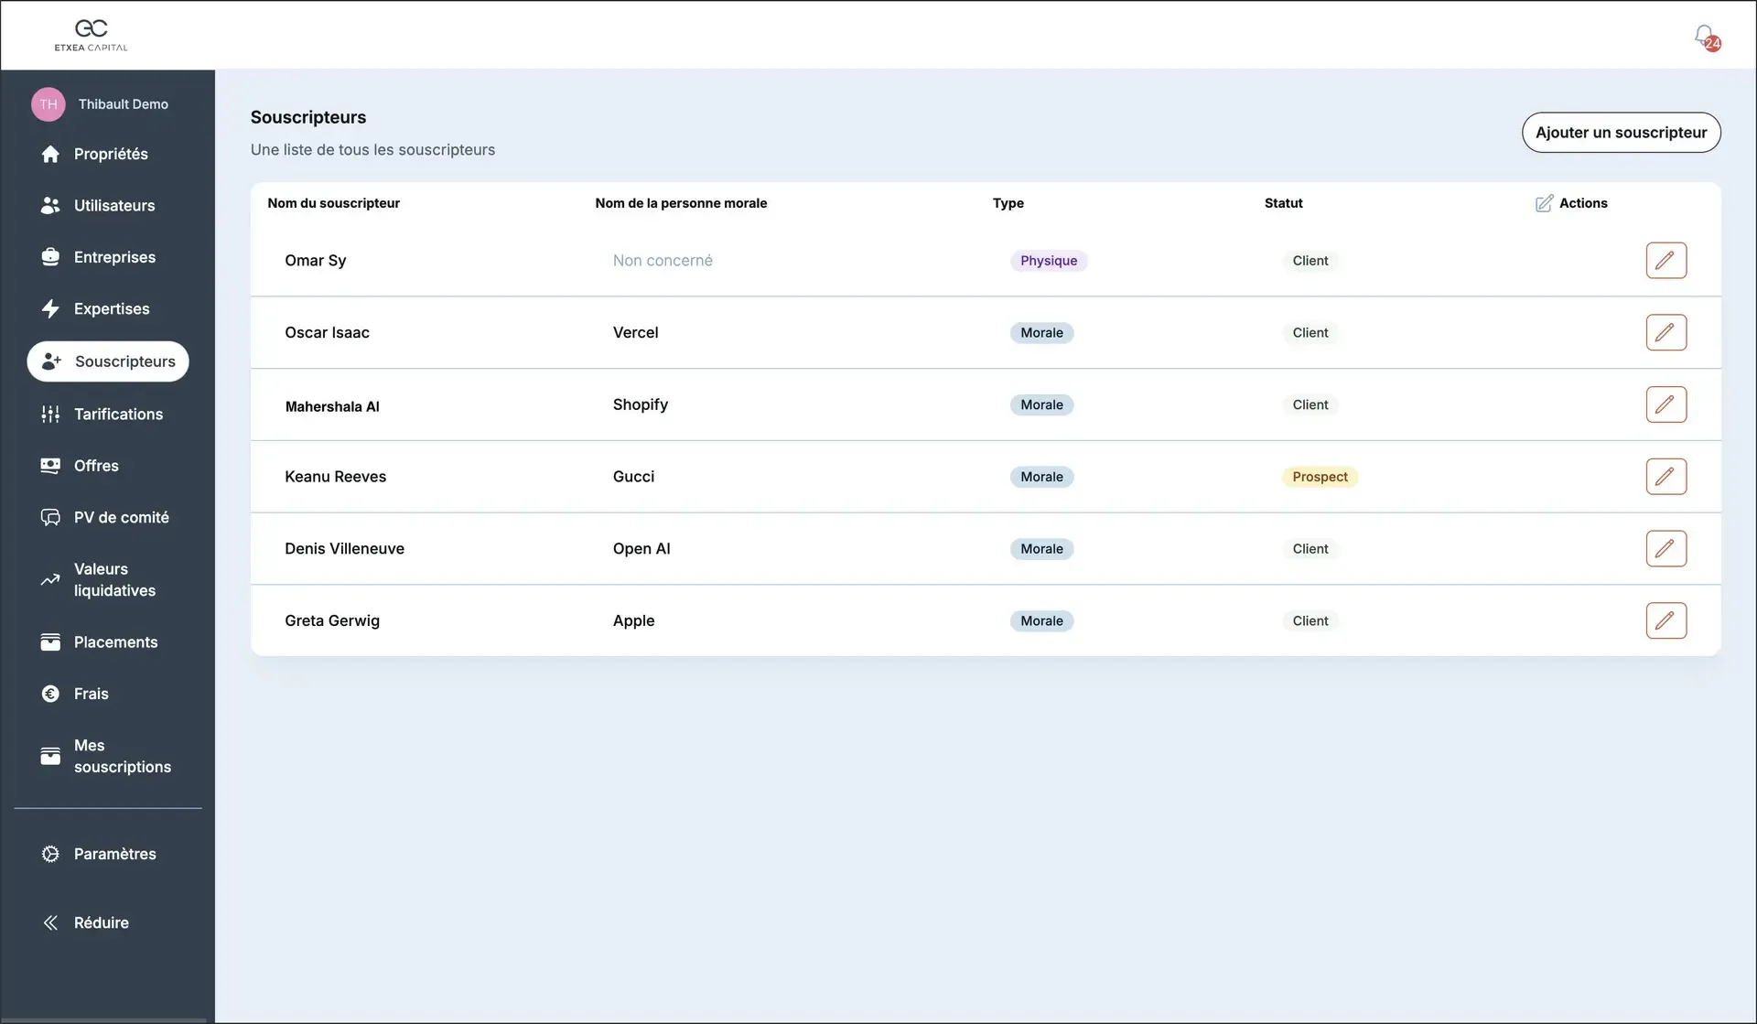Click the Open AI company cell
Image resolution: width=1757 pixels, height=1024 pixels.
point(641,548)
